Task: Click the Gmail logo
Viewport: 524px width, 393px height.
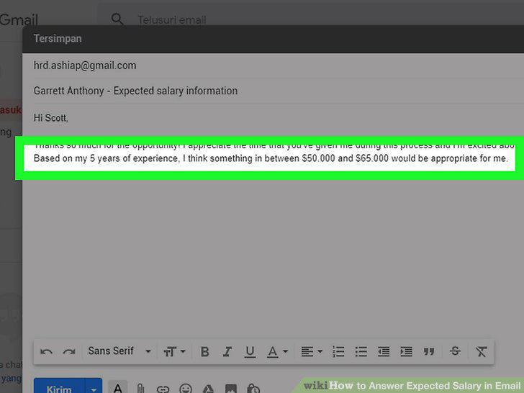Action: (19, 20)
